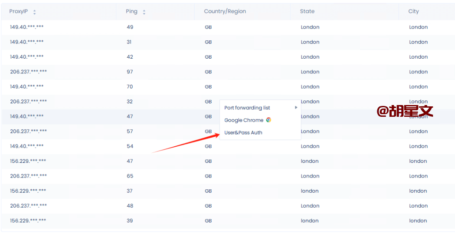This screenshot has width=455, height=234.
Task: Click the Chrome logo icon in context menu
Action: coord(268,120)
